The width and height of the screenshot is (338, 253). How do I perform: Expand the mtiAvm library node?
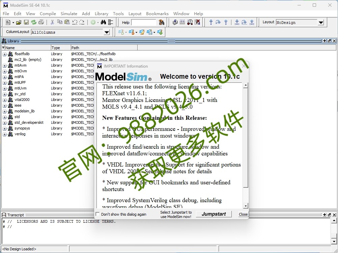[4, 66]
